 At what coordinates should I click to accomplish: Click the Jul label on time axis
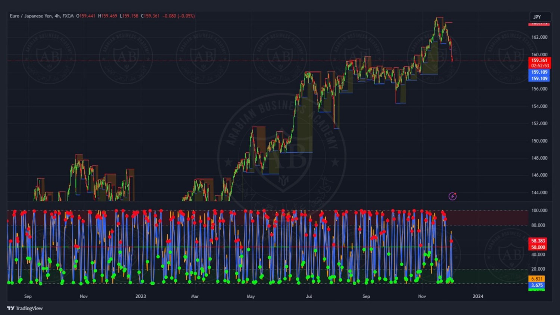(309, 296)
